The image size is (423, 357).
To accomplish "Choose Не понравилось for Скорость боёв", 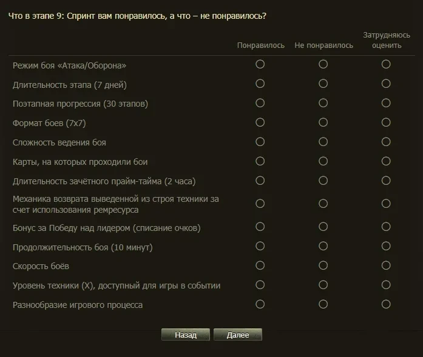I will coord(323,265).
